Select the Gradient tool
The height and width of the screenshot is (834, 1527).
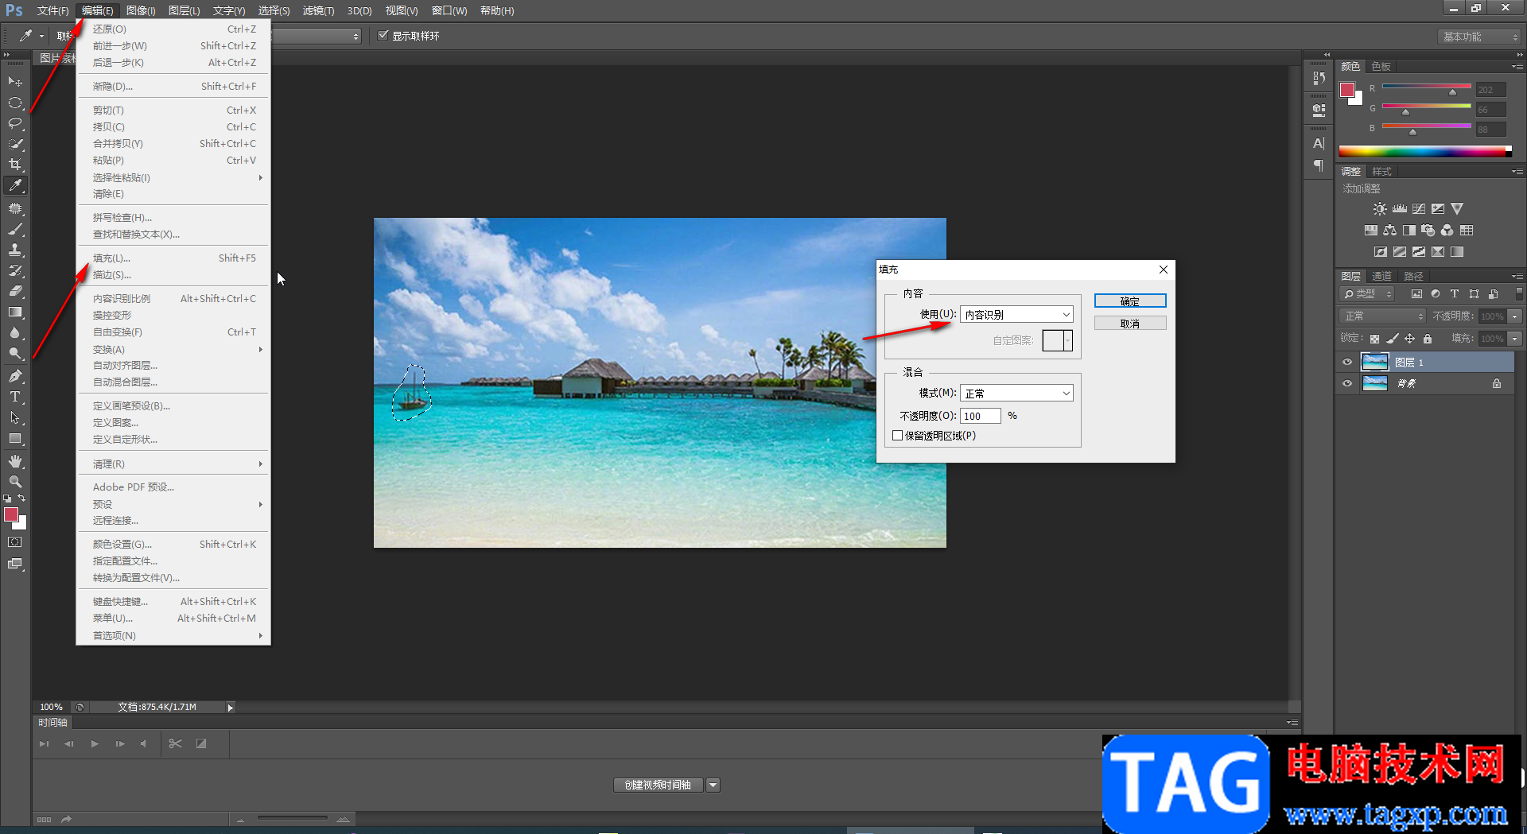(x=15, y=312)
